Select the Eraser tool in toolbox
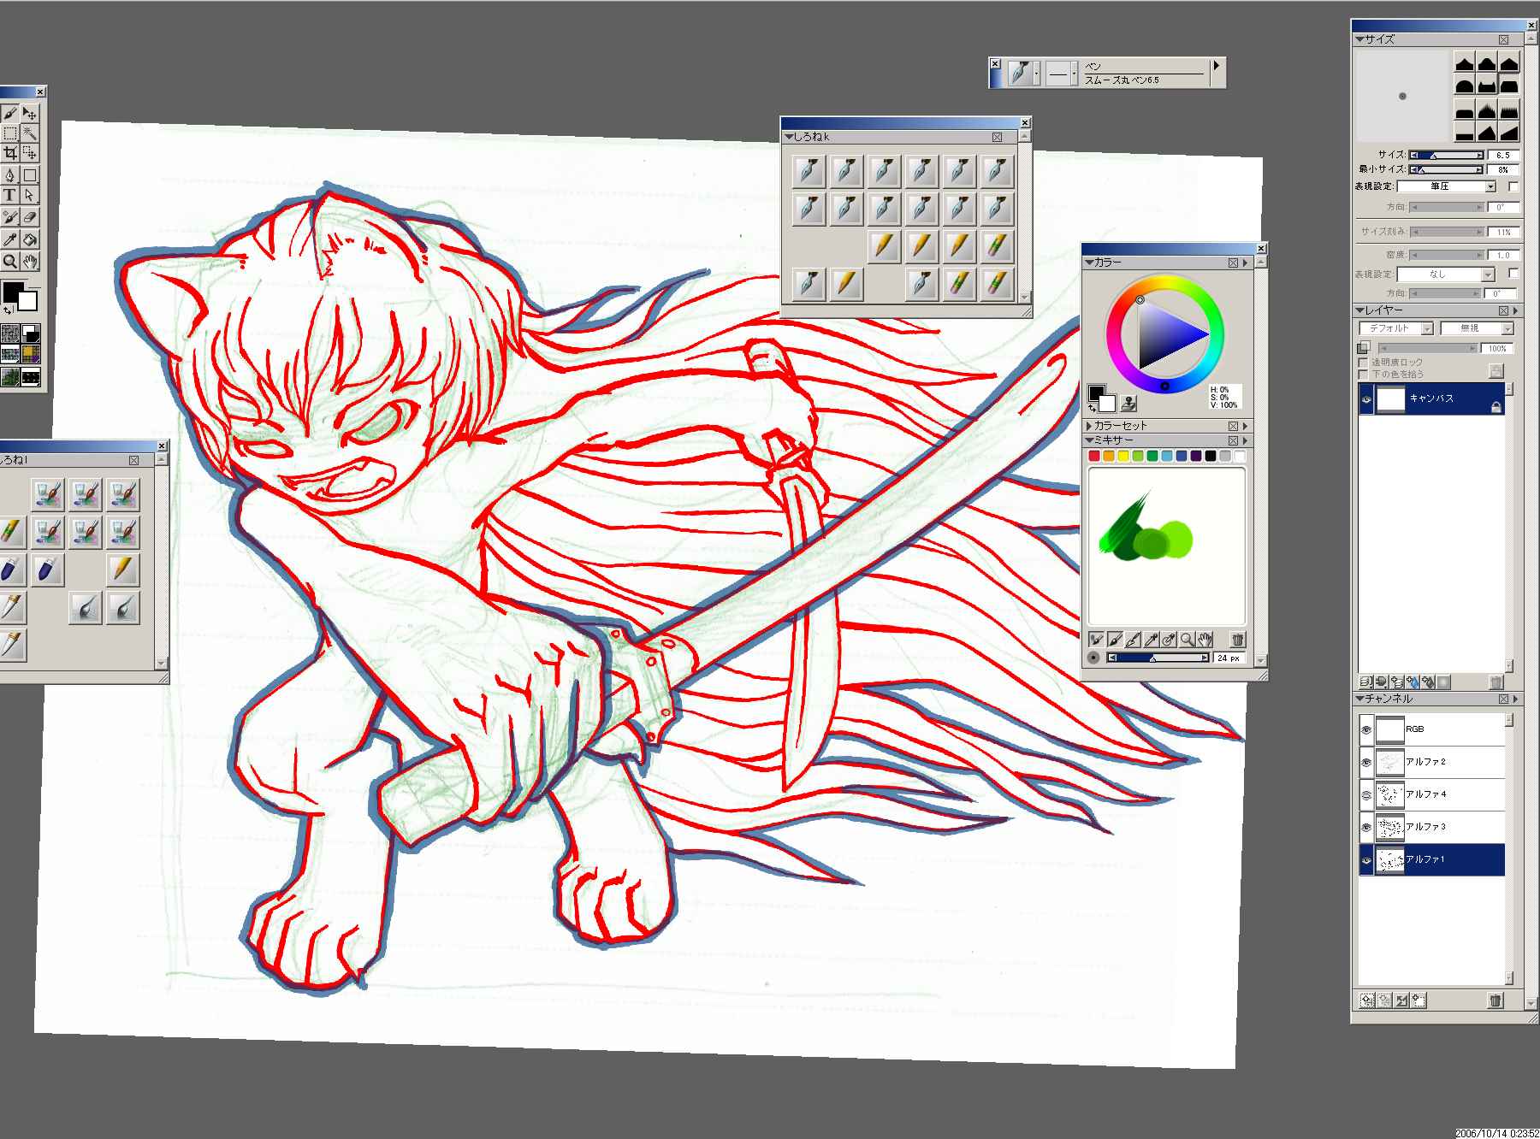 point(30,218)
